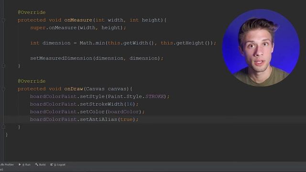The width and height of the screenshot is (306, 172).
Task: Click the fold marker at onDraw's closing brace
Action: (x=3, y=127)
